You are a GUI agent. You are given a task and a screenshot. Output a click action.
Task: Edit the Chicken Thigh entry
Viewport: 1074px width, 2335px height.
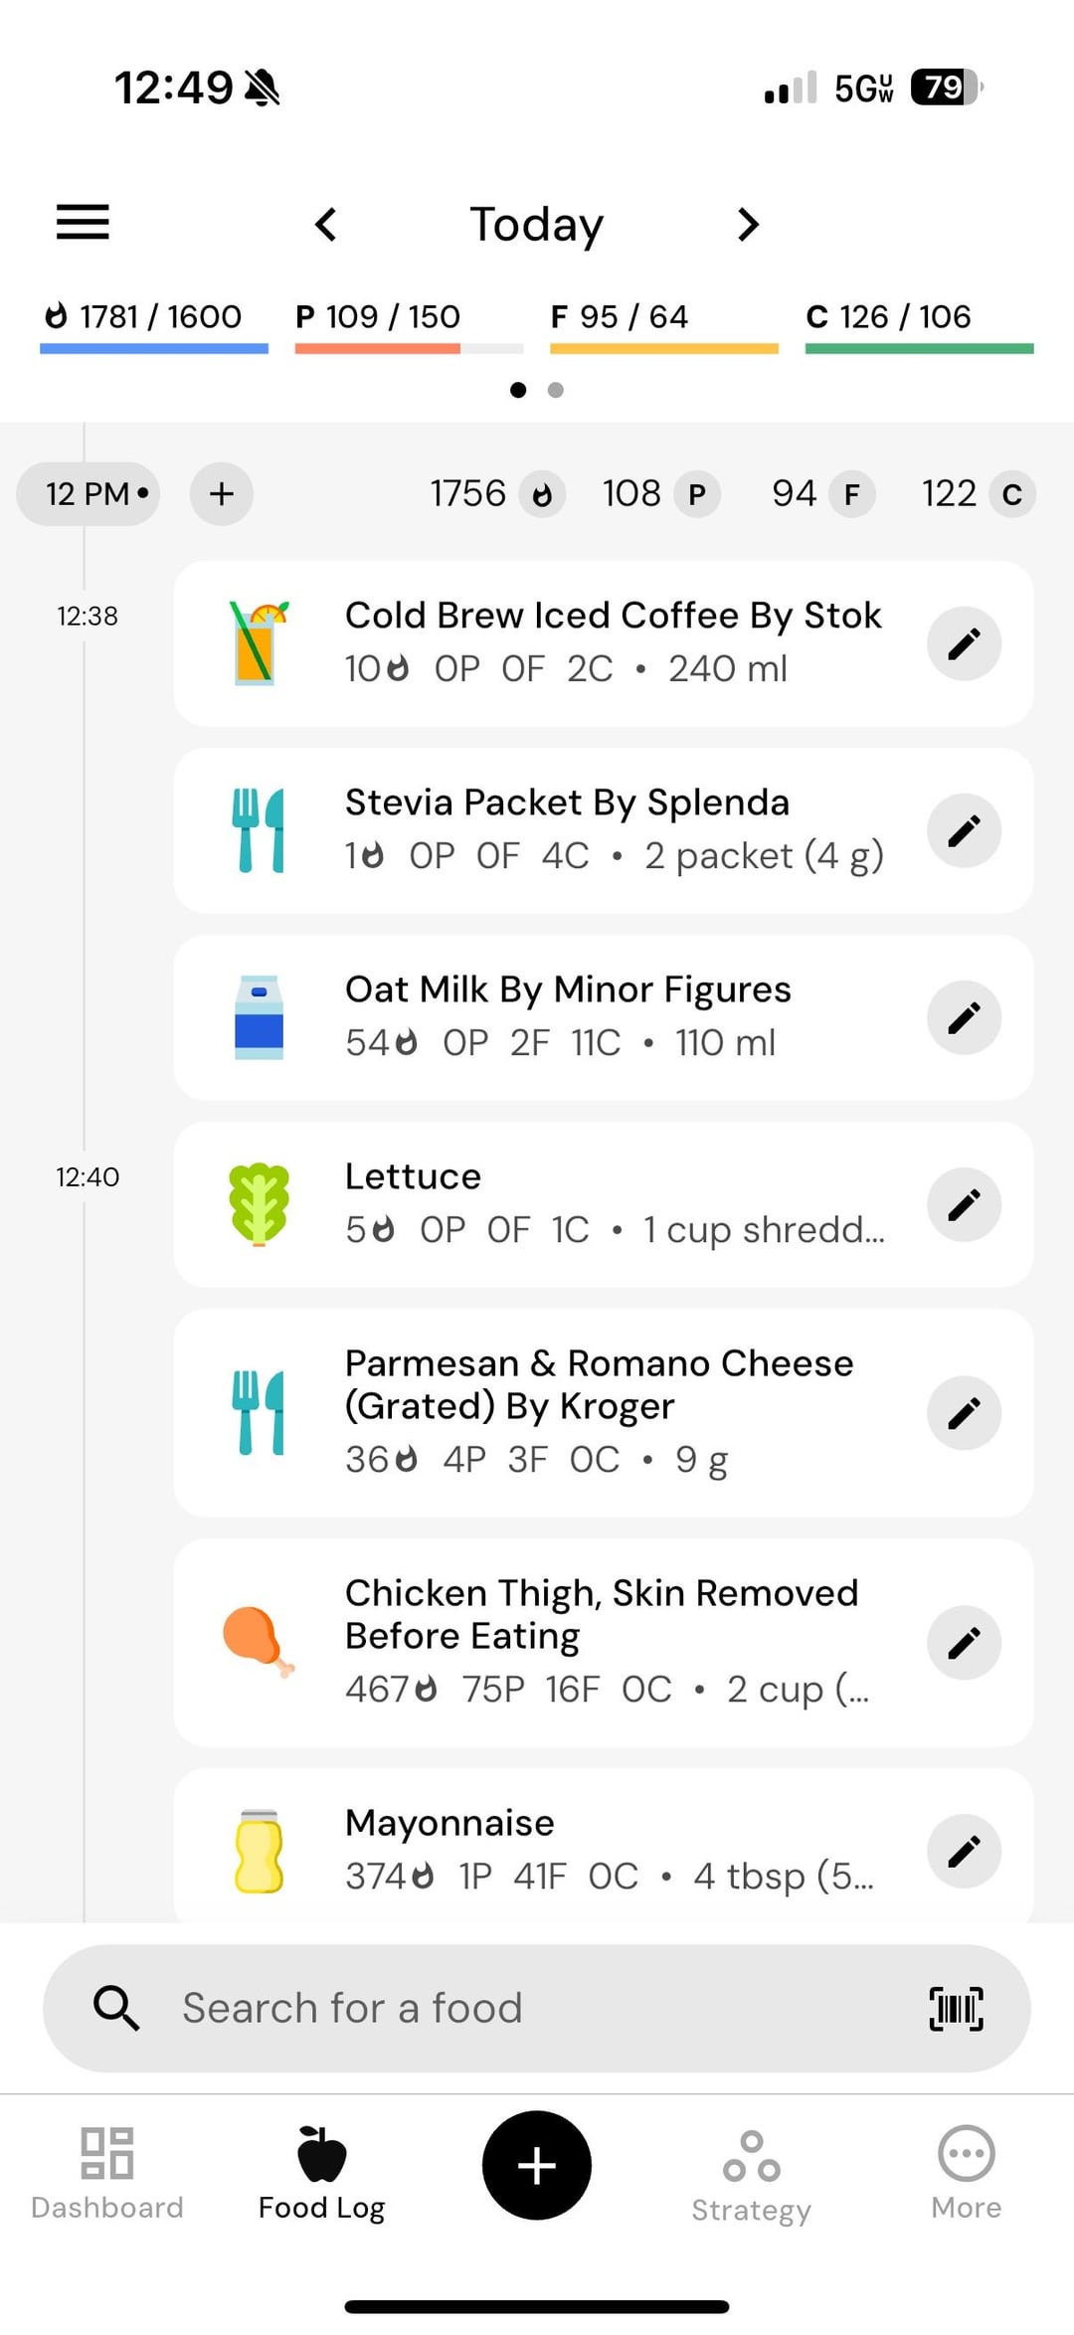963,1643
